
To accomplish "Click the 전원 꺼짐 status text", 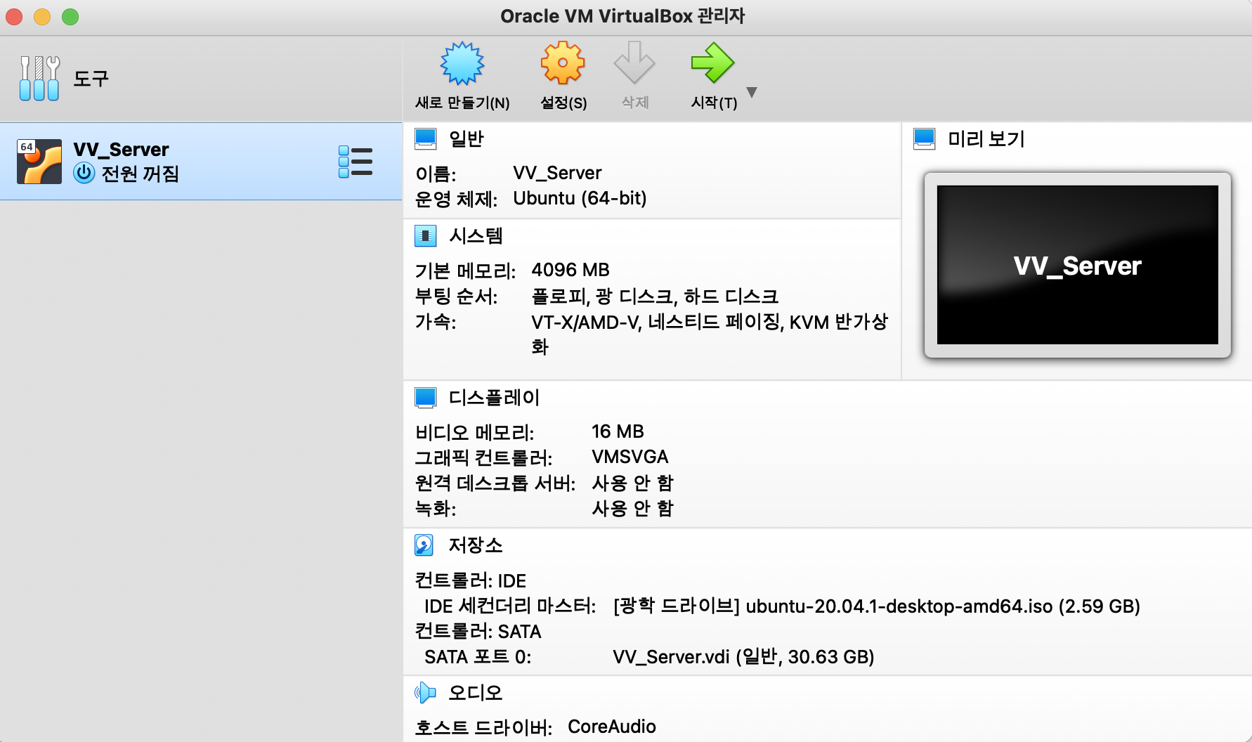I will (141, 174).
